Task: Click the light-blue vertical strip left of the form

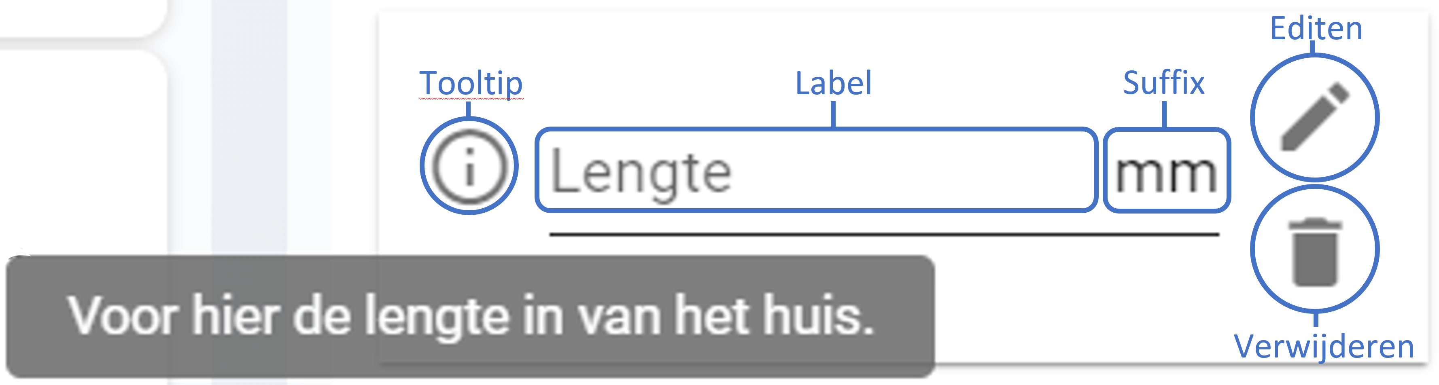Action: [x=248, y=140]
